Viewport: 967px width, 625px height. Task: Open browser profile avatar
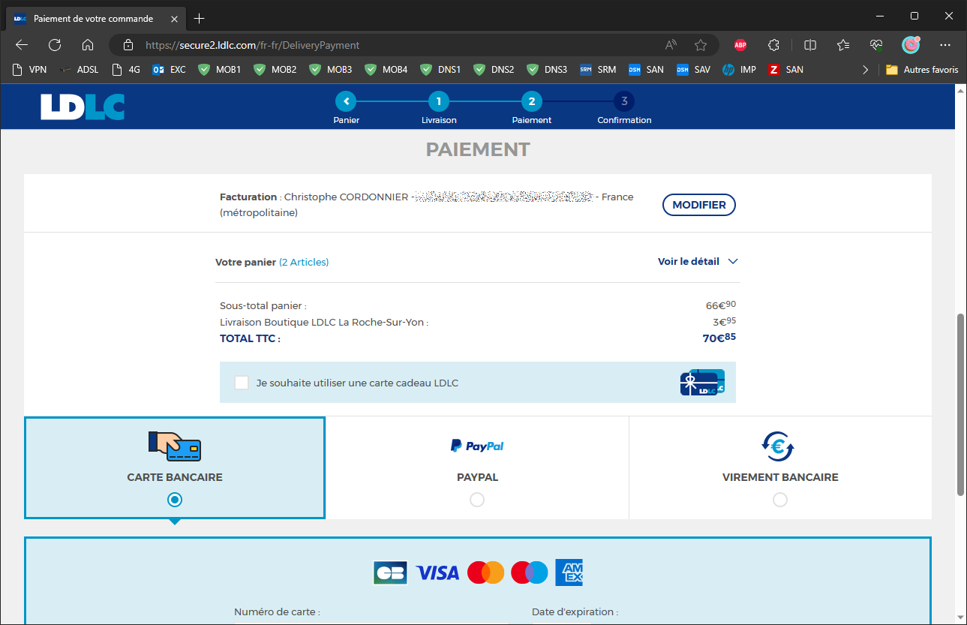click(x=911, y=45)
